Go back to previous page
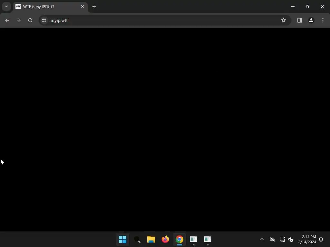This screenshot has height=247, width=330. point(7,20)
